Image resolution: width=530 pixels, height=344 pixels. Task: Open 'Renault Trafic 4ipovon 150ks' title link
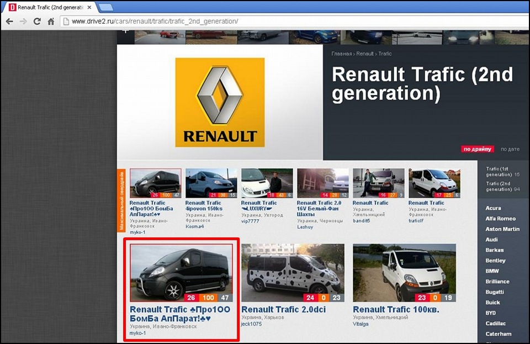[204, 206]
